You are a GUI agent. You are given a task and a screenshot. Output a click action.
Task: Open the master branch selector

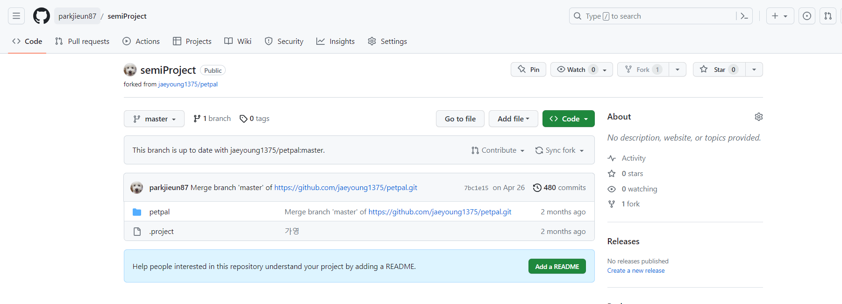[x=154, y=119]
